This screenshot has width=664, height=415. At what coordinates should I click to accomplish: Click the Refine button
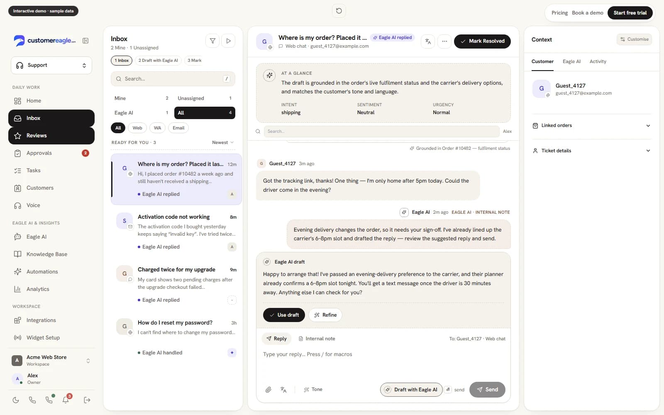tap(325, 315)
